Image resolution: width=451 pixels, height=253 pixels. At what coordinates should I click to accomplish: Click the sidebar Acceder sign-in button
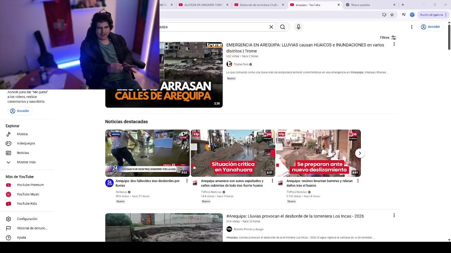(20, 111)
